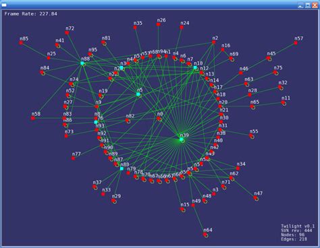Screen dimensions: 320x248
Task: Pick node n69
Action: click(x=231, y=59)
